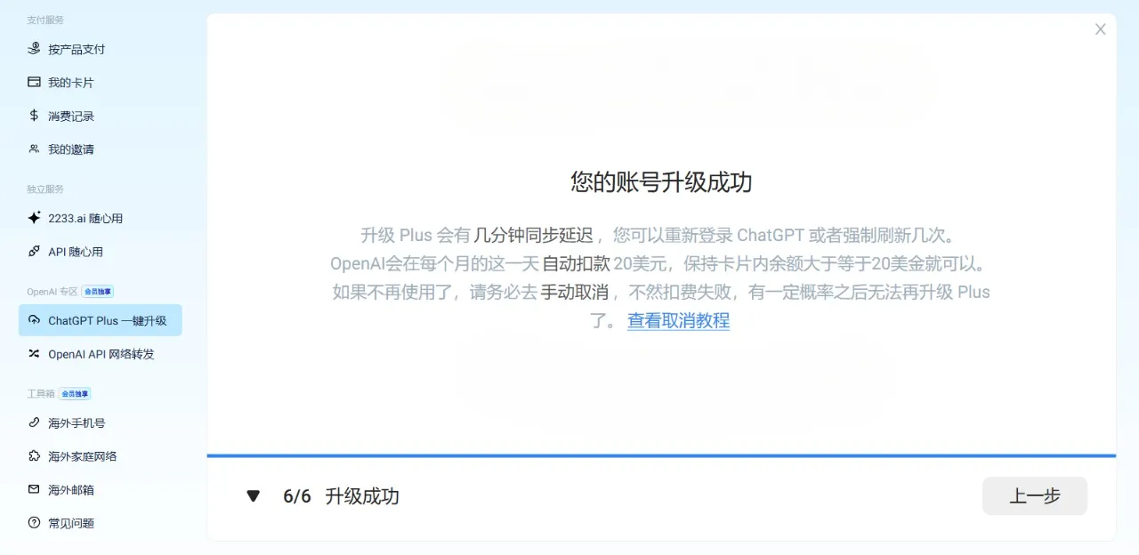Click the 海外家庭网络 puzzle icon
The image size is (1139, 555).
click(34, 455)
